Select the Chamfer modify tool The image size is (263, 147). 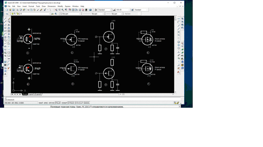(x=9, y=62)
